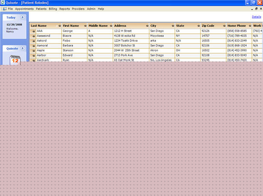Click zip code cell 14757
This screenshot has height=196, width=263.
(x=213, y=36)
